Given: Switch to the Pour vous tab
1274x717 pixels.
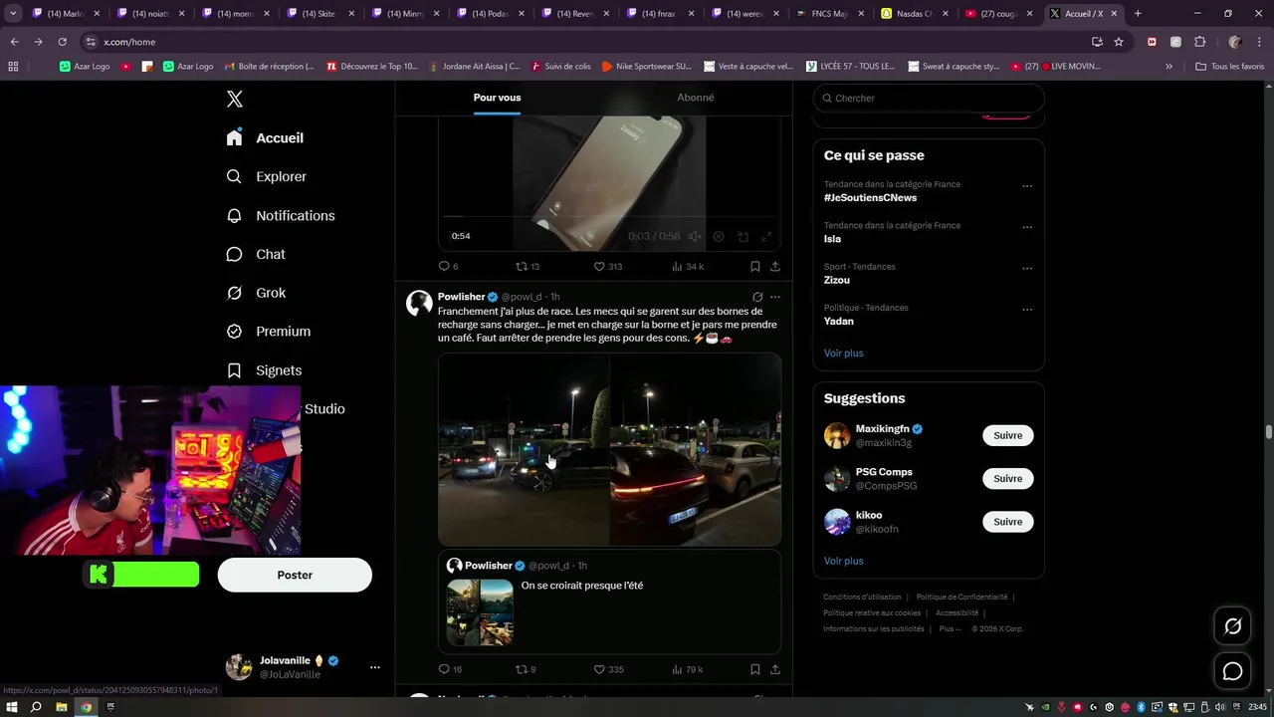Looking at the screenshot, I should coord(497,98).
